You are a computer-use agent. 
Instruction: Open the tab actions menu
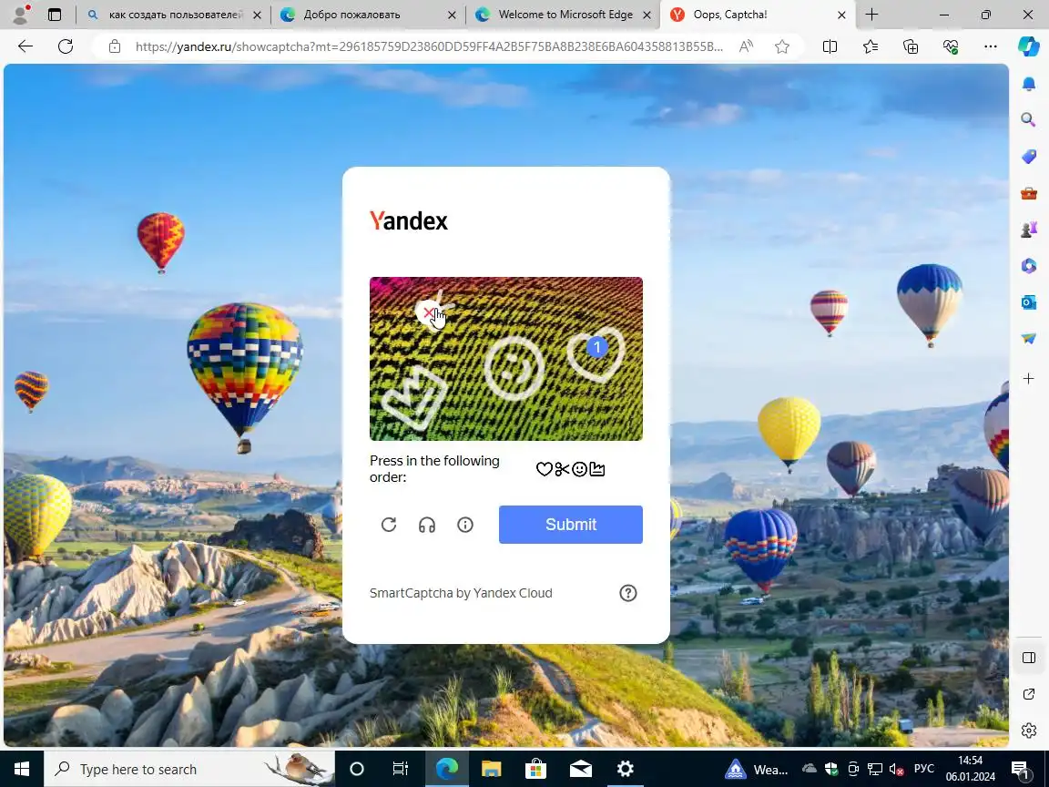55,15
